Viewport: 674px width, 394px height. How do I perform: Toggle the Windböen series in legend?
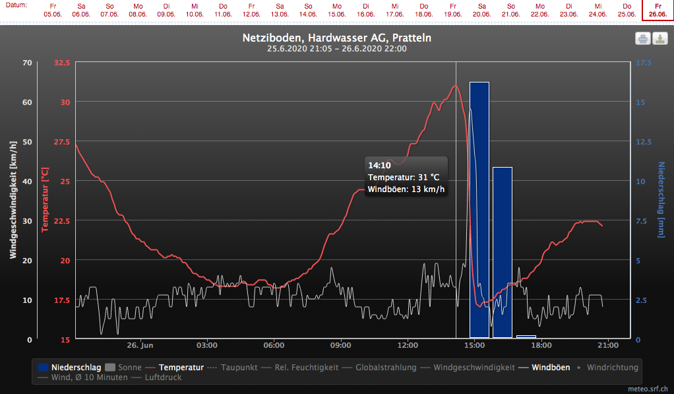(544, 368)
